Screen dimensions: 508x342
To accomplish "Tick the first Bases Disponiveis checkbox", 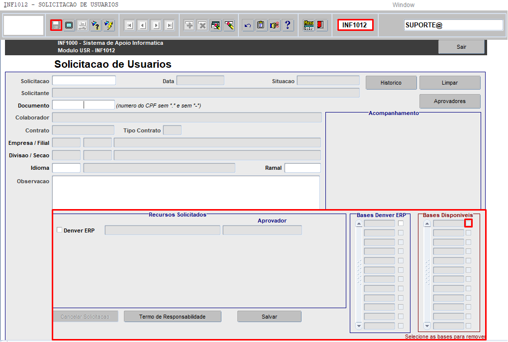I will click(x=468, y=224).
